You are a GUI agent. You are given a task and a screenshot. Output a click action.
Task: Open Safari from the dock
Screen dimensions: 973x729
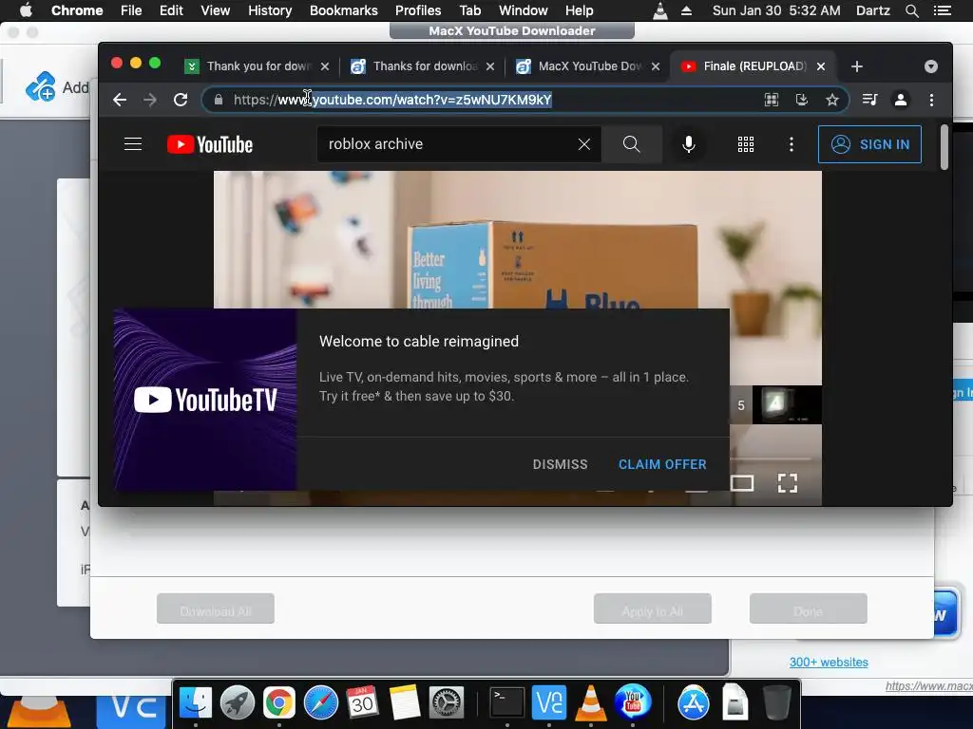pyautogui.click(x=321, y=703)
